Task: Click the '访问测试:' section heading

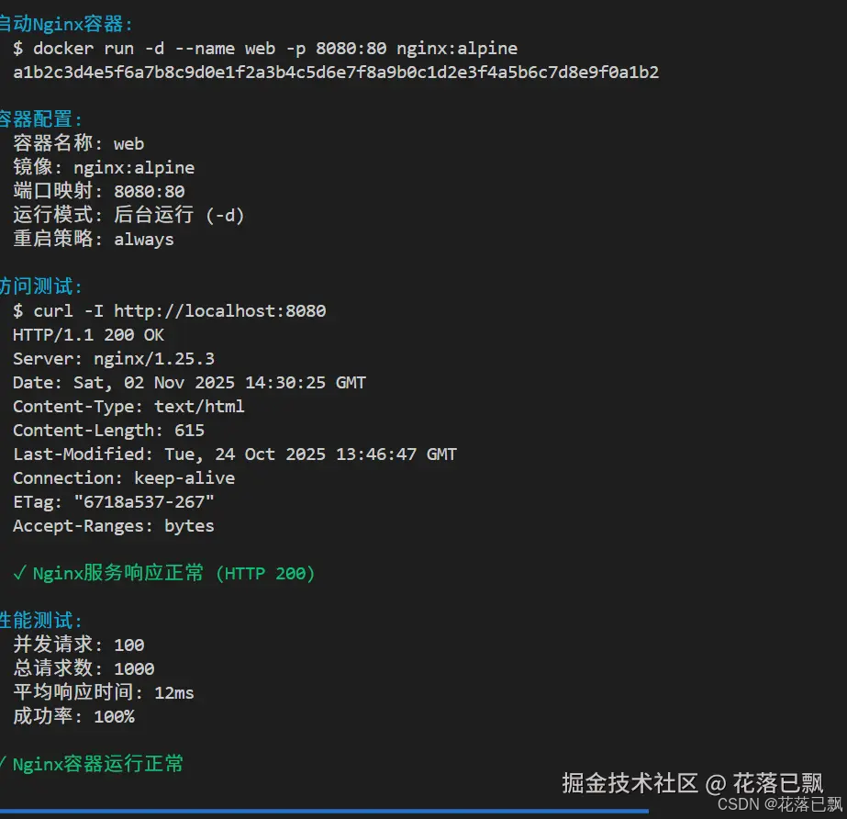Action: coord(40,286)
